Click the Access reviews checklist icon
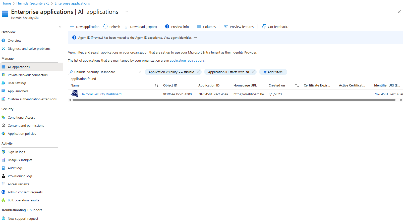The height and width of the screenshot is (222, 404). click(4, 184)
